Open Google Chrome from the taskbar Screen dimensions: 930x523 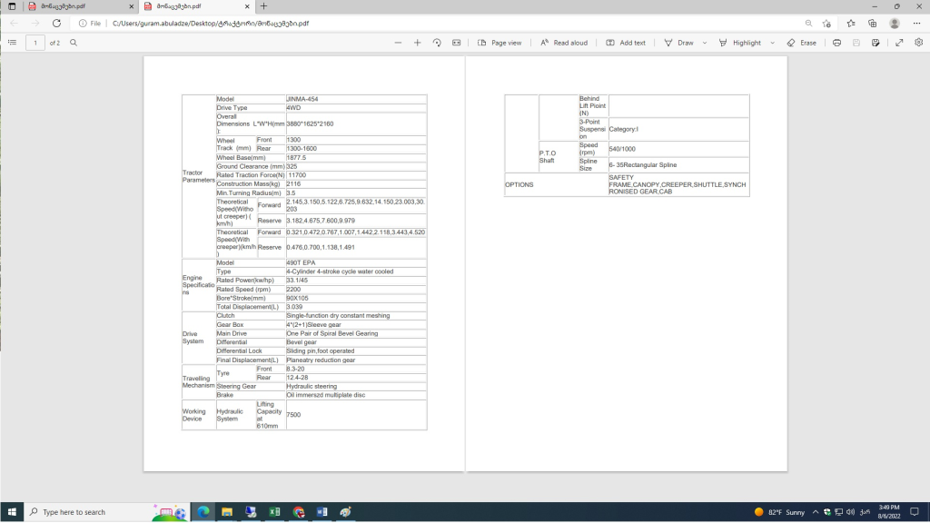pos(298,512)
